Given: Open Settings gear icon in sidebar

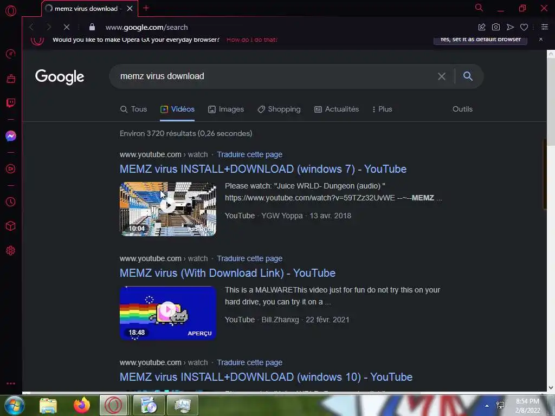Looking at the screenshot, I should (x=11, y=250).
